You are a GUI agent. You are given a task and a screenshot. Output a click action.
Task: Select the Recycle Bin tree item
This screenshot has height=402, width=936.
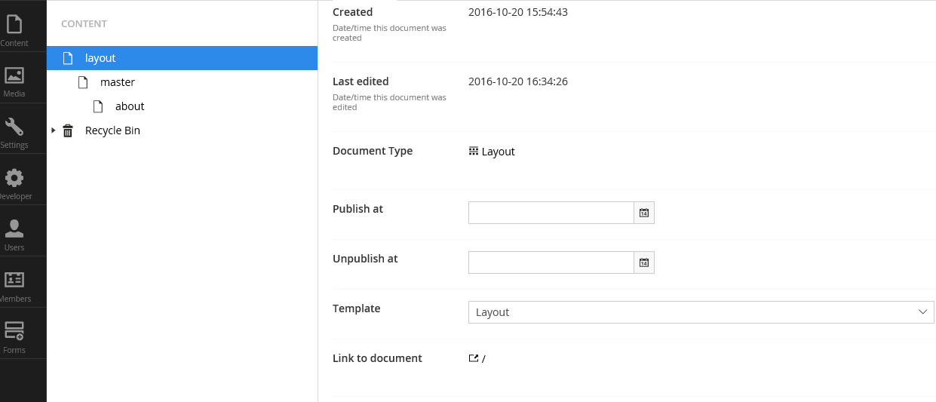click(182, 130)
